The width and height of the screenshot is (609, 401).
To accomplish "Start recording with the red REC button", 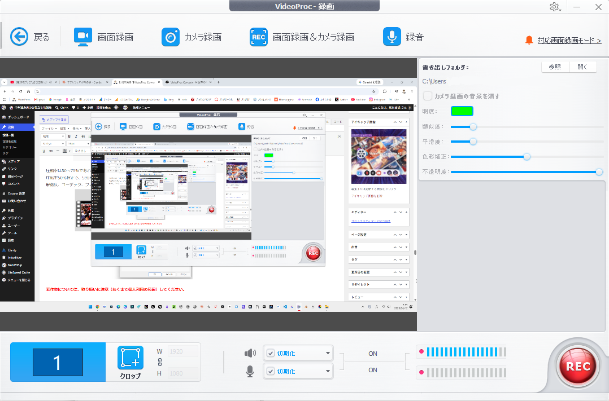I will click(578, 366).
